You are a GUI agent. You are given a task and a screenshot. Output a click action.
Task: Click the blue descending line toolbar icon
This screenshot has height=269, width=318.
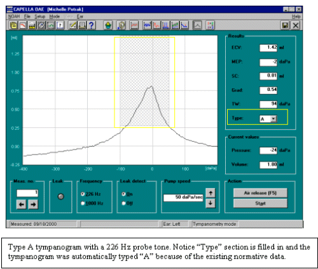(x=184, y=25)
